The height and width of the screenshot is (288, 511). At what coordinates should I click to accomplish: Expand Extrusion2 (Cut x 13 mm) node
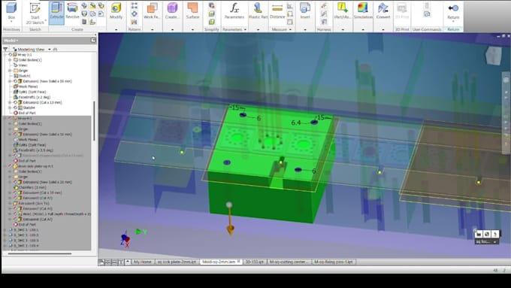click(x=10, y=102)
